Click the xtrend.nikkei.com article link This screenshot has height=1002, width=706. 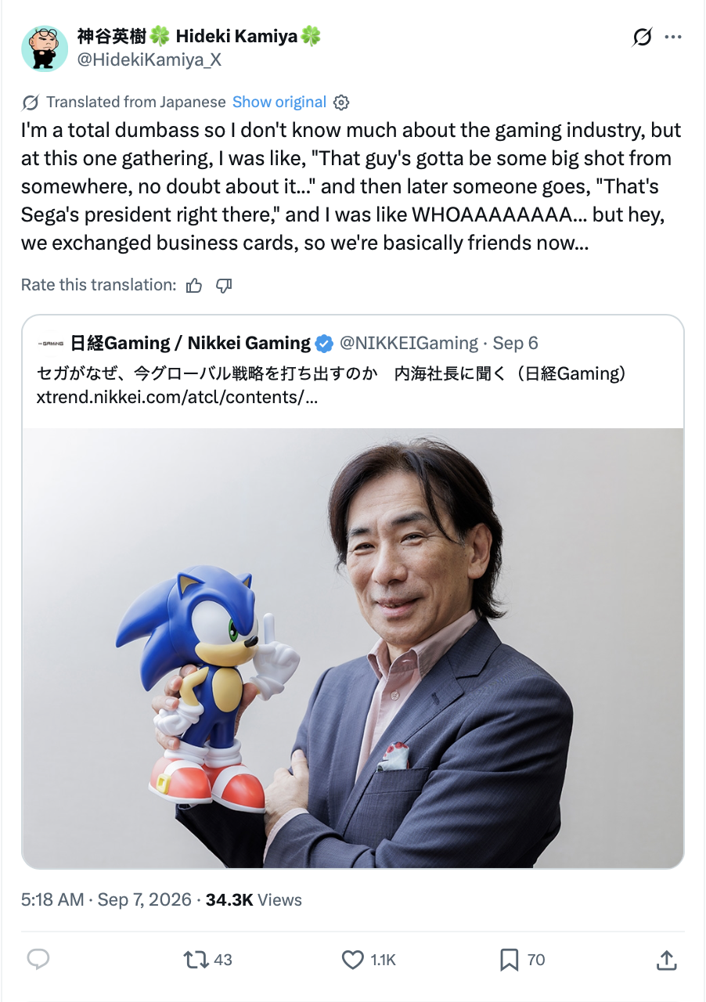pos(178,396)
